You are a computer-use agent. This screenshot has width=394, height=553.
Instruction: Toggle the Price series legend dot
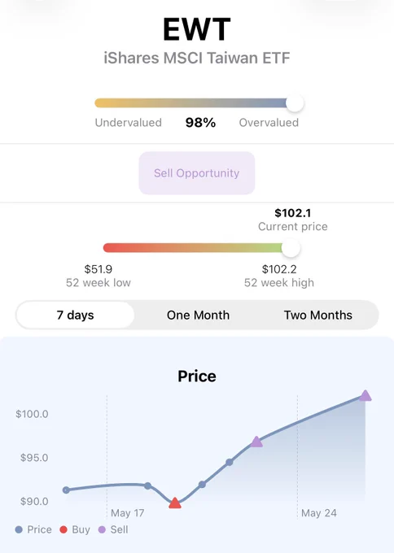(19, 529)
